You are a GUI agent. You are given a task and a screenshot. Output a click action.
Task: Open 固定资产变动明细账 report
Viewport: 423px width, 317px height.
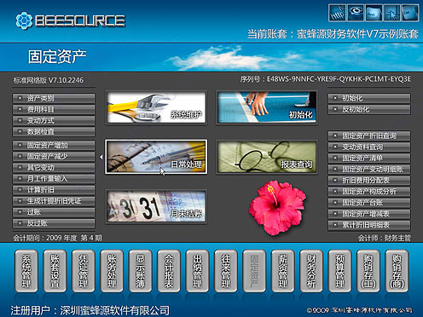pyautogui.click(x=369, y=170)
